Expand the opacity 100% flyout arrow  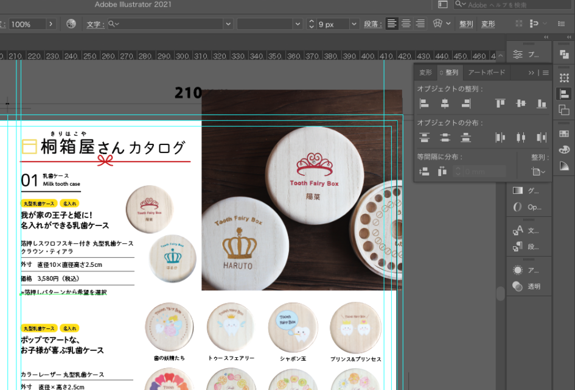(51, 24)
